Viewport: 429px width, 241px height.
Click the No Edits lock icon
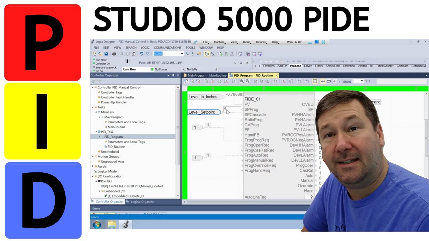[x=216, y=69]
